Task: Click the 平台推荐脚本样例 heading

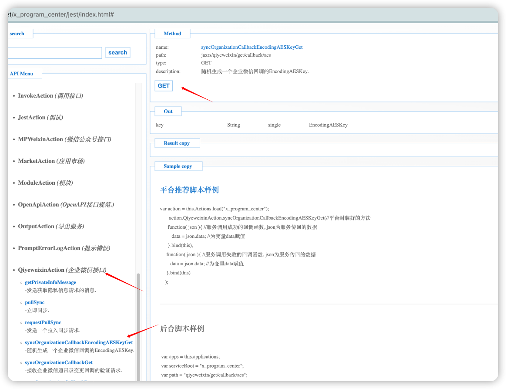Action: point(189,190)
